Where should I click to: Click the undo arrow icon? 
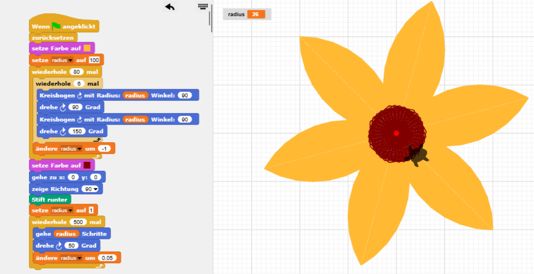(x=170, y=6)
